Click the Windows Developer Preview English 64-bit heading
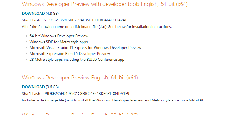The image size is (240, 115). click(x=80, y=78)
